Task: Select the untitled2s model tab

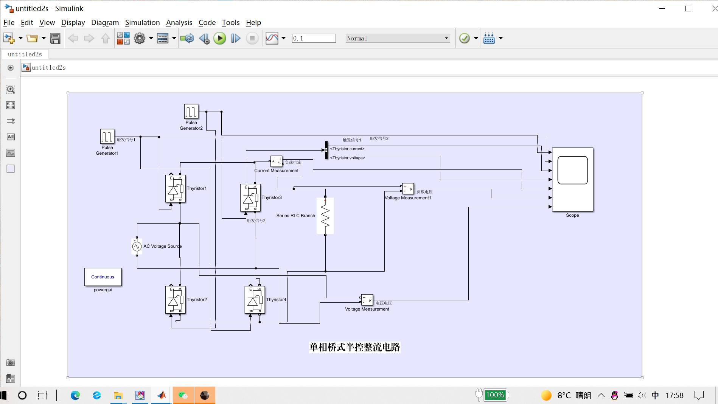Action: tap(25, 54)
